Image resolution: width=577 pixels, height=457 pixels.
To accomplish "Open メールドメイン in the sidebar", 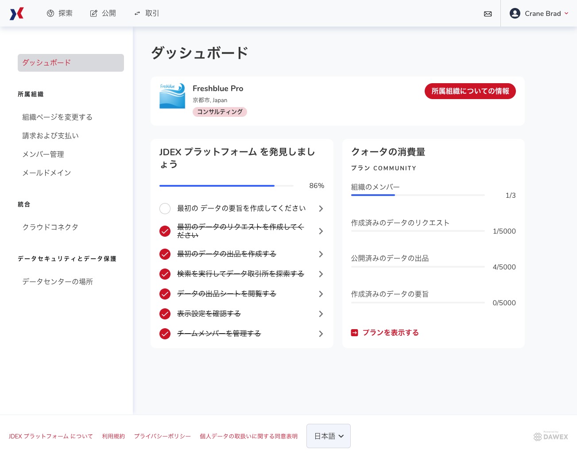I will click(x=47, y=173).
